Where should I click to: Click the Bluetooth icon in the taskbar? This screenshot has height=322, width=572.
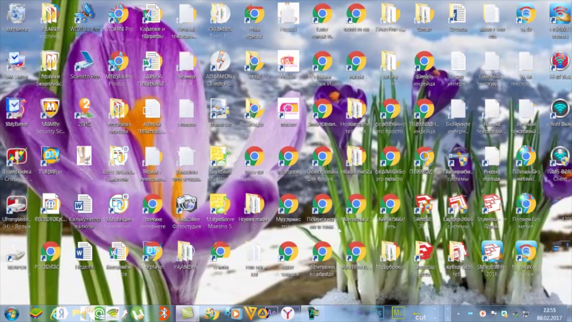[164, 314]
